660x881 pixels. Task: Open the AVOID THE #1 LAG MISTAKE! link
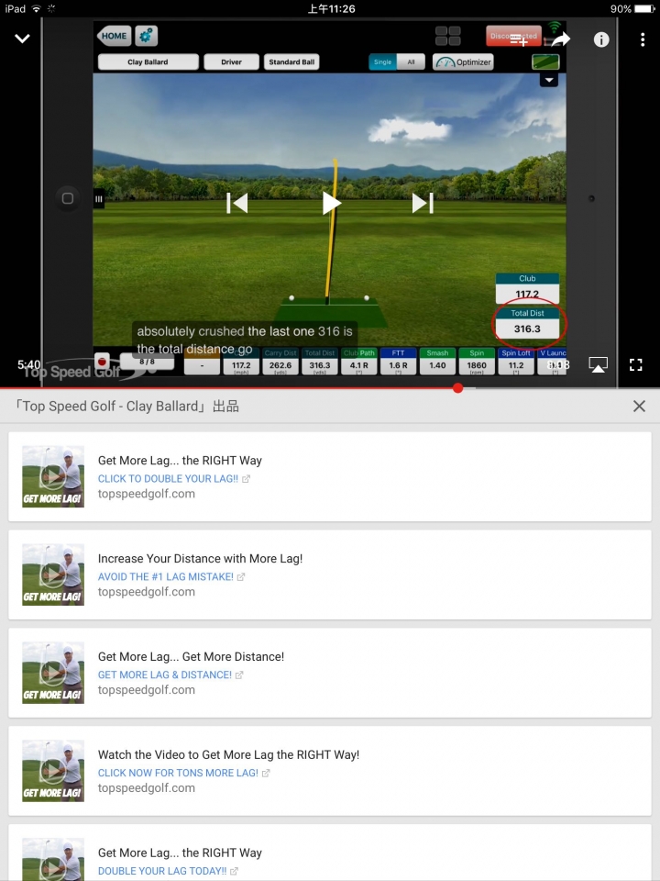point(171,576)
